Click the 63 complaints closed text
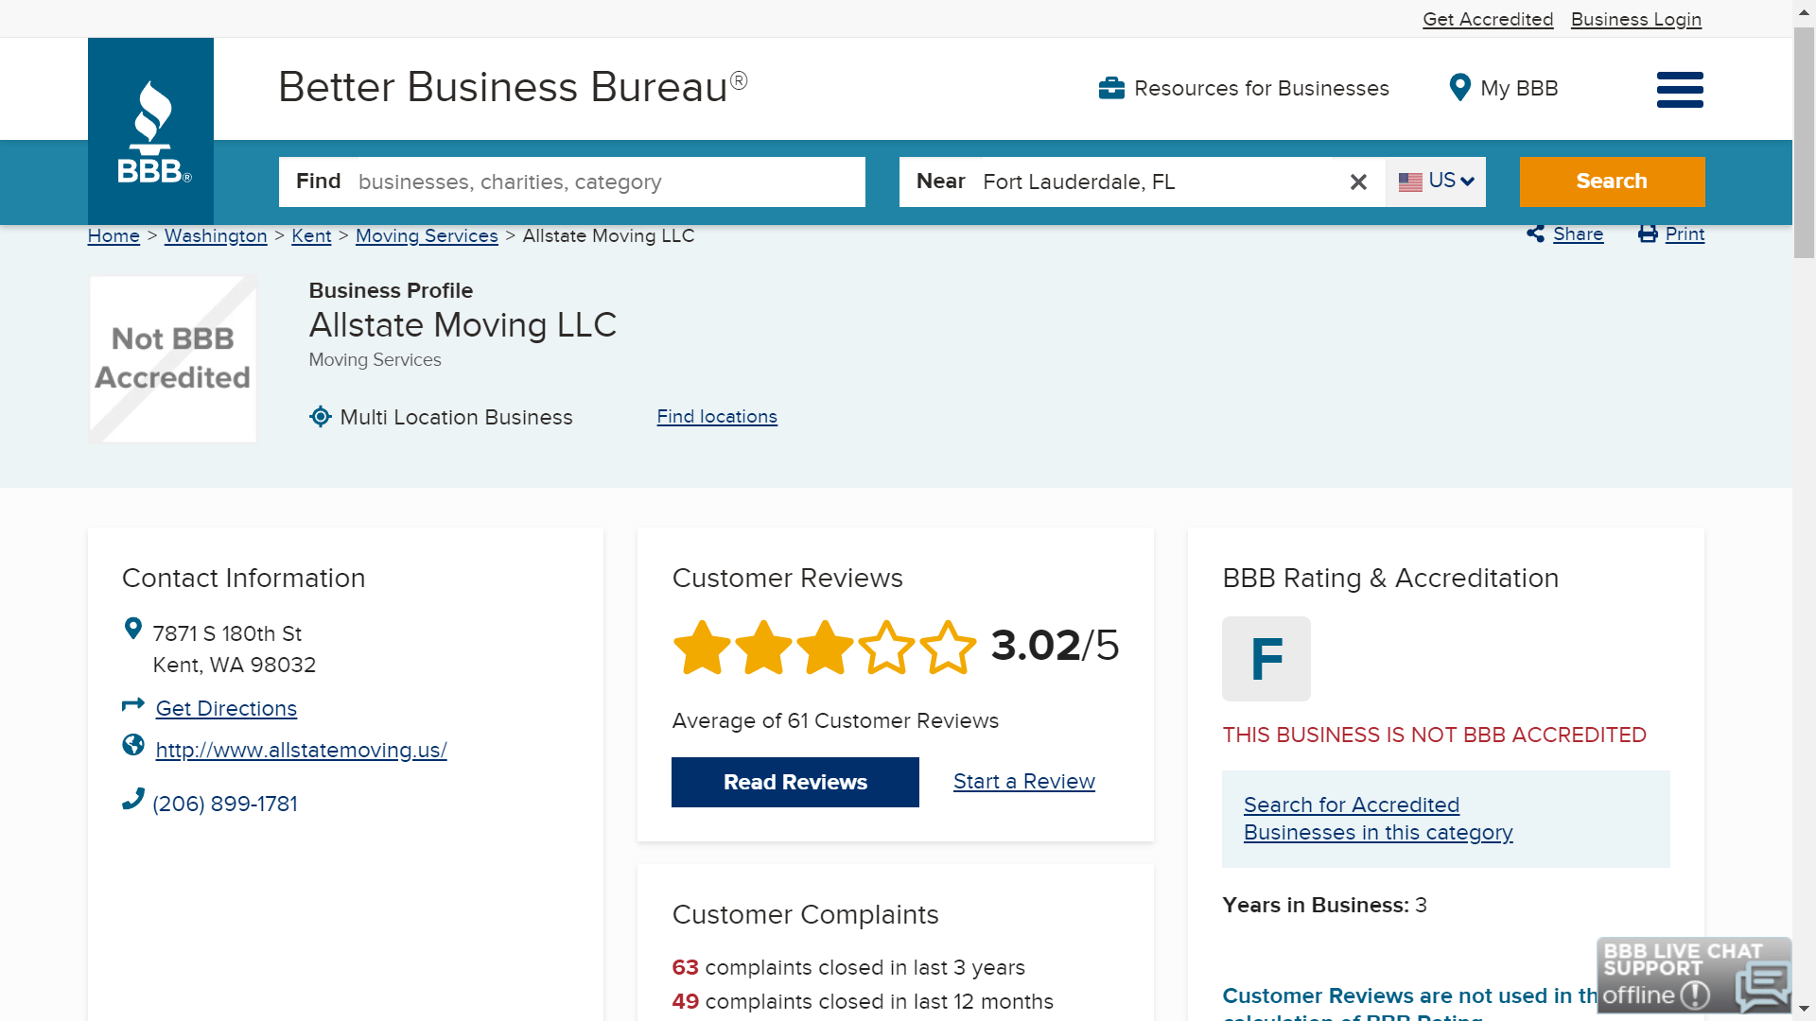 (848, 967)
